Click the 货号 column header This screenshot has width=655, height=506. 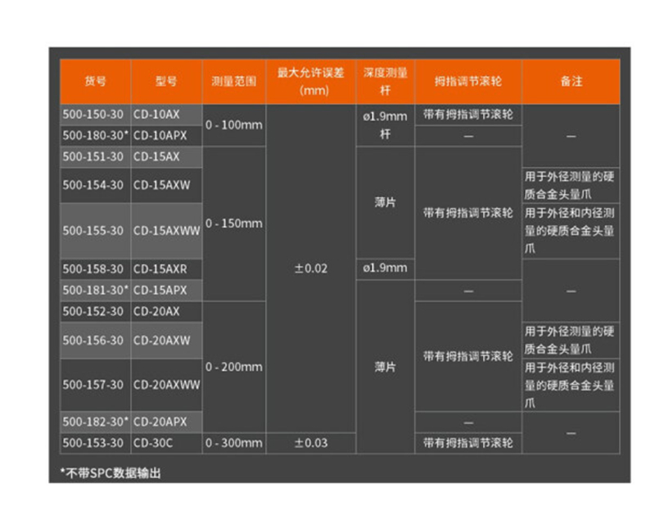(95, 82)
